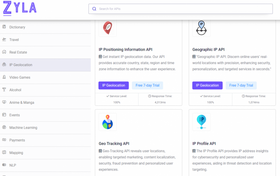The width and height of the screenshot is (280, 176).
Task: Click the search magnifier icon
Action: 94,9
